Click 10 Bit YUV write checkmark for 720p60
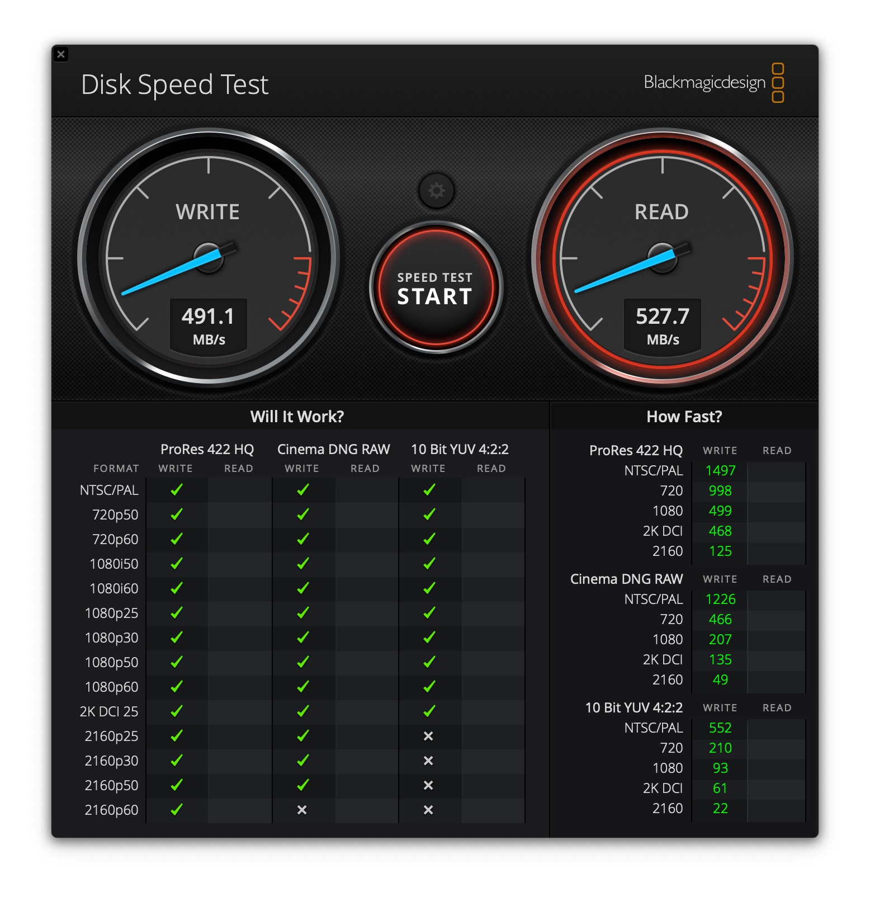Image resolution: width=870 pixels, height=897 pixels. (429, 539)
